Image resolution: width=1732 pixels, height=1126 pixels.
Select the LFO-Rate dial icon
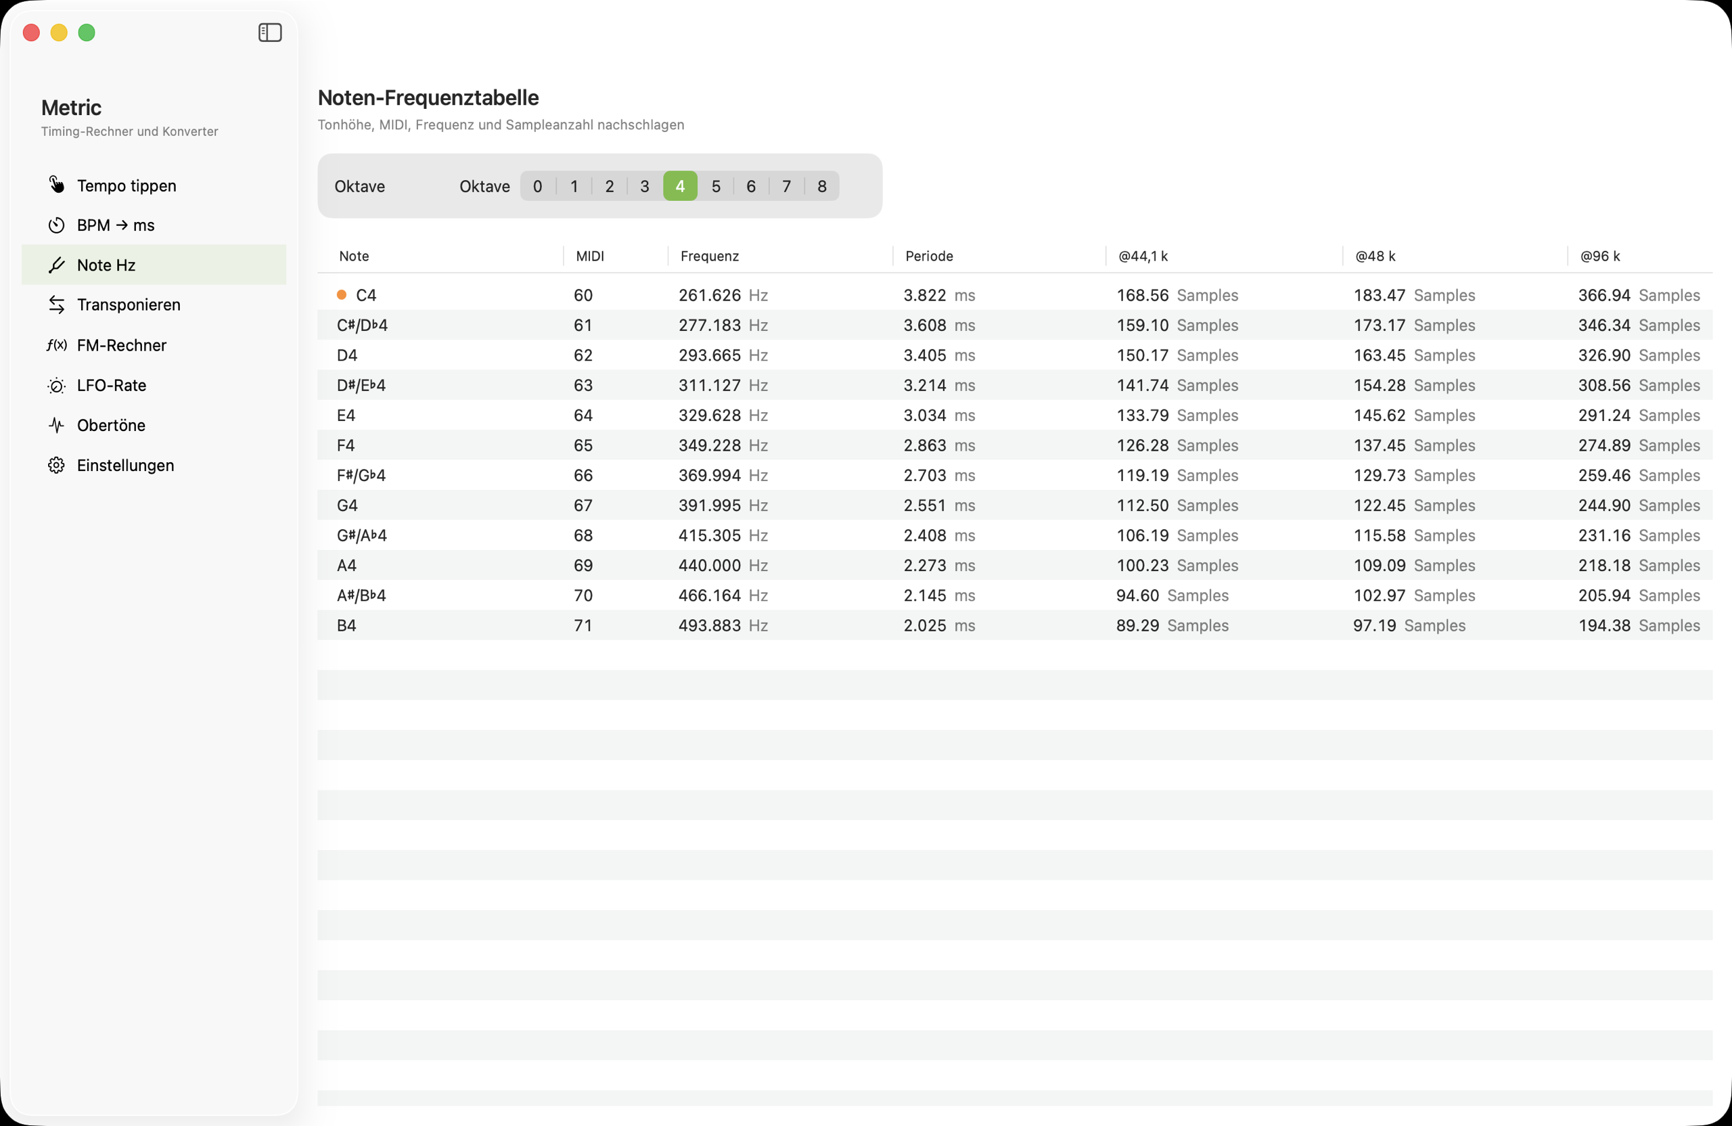(57, 385)
